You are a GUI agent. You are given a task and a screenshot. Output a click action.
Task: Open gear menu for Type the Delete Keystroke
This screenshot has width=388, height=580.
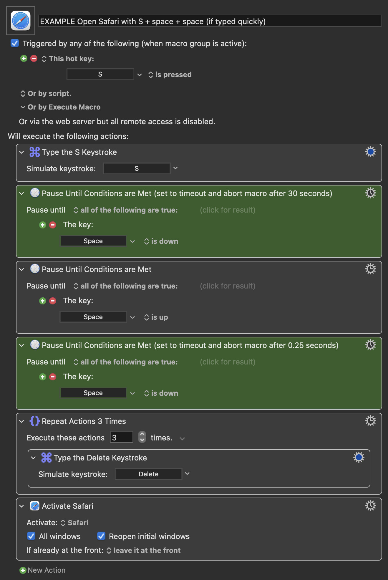point(359,458)
